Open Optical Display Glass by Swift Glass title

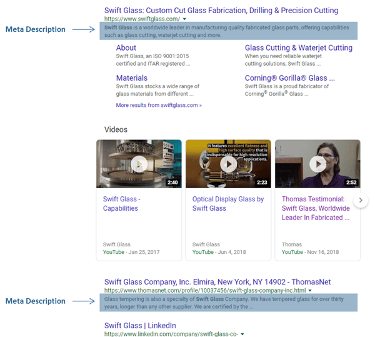(228, 204)
